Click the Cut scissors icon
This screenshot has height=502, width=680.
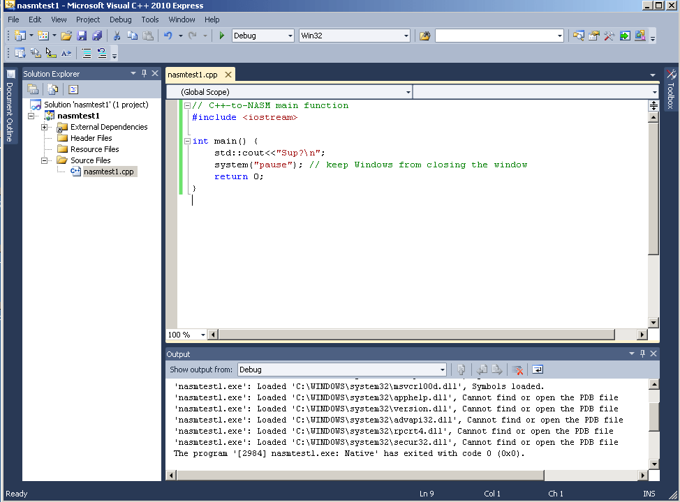[116, 36]
